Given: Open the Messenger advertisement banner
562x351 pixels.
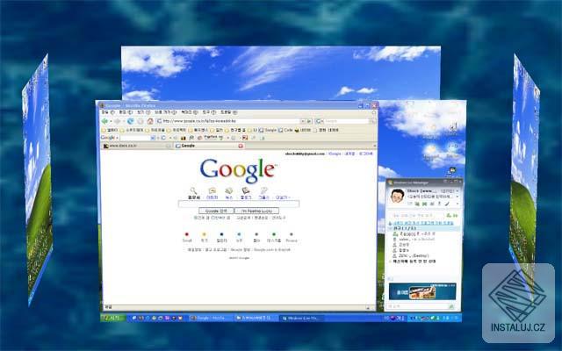Looking at the screenshot, I should pos(422,291).
